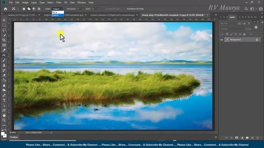Click the Home icon in options bar

click(5, 9)
